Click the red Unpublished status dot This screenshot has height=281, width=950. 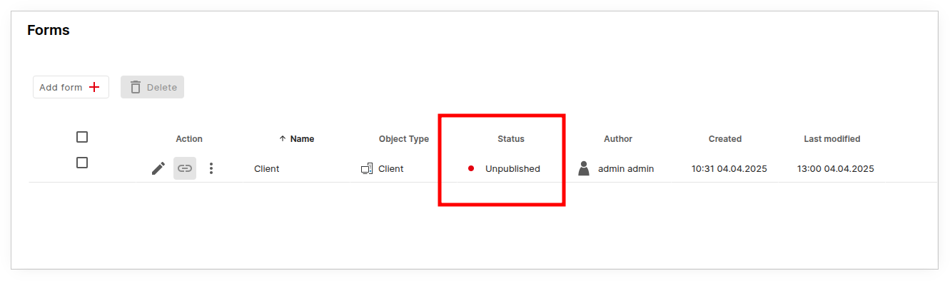pyautogui.click(x=471, y=169)
